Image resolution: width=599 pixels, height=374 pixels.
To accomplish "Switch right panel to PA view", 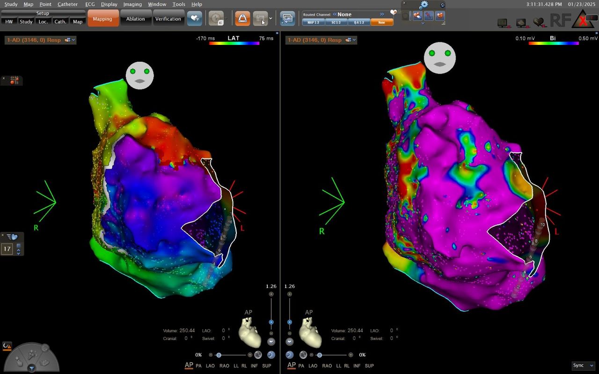I will tap(301, 366).
